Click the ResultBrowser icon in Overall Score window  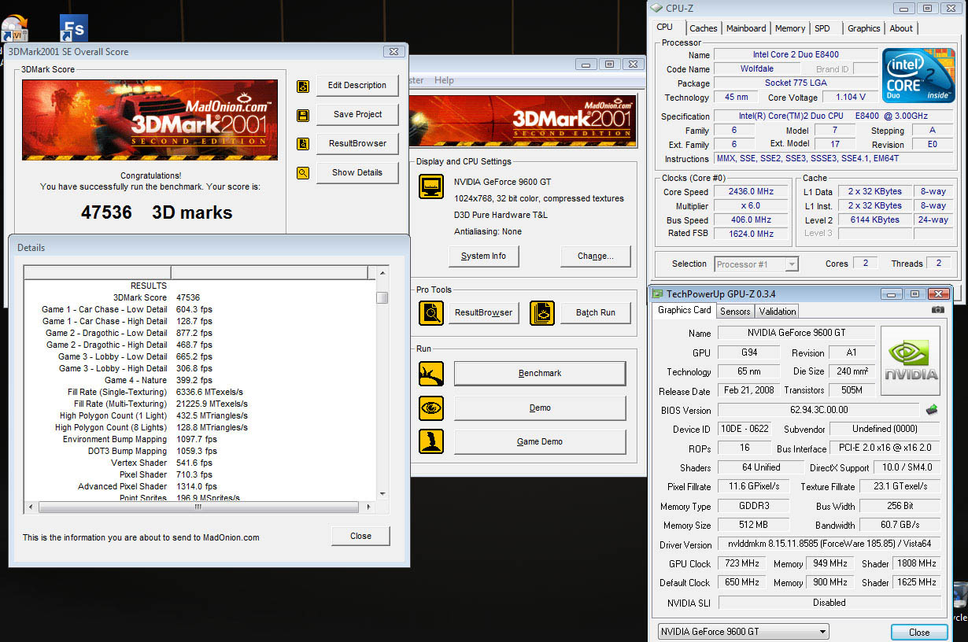[303, 144]
